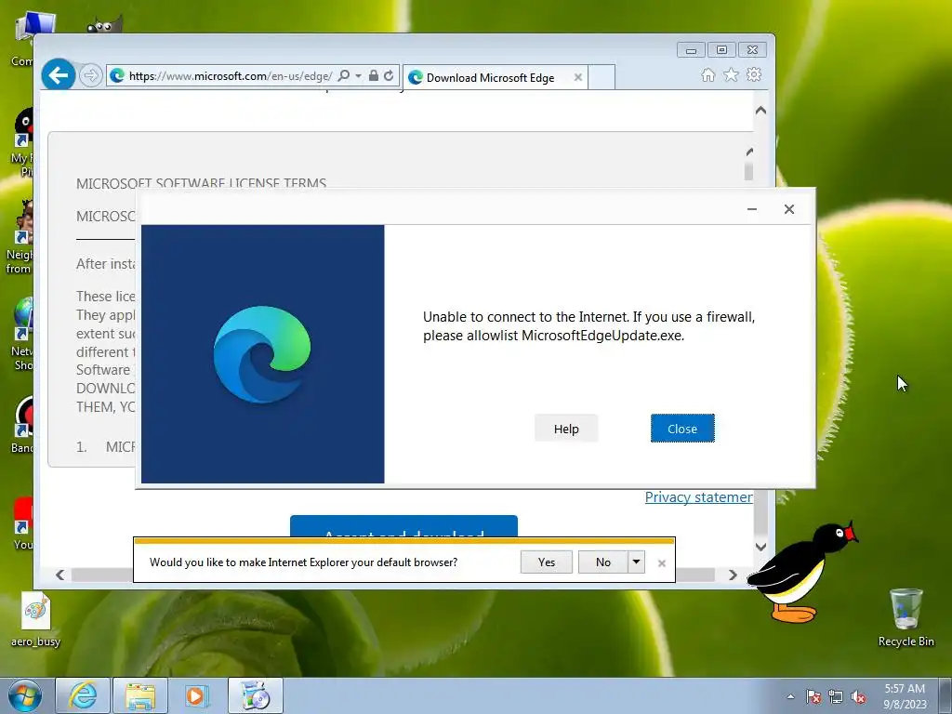This screenshot has height=714, width=952.
Task: Open IE Tools gear menu
Action: point(753,74)
